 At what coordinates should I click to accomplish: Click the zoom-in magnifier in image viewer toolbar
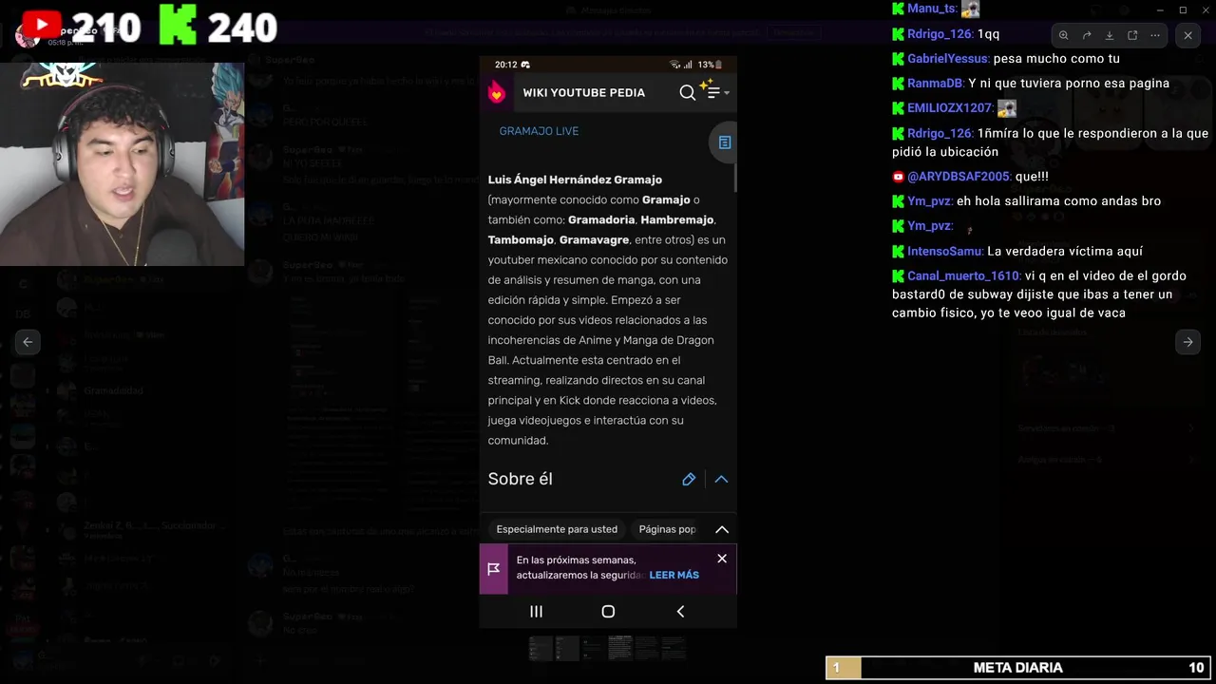coord(1064,35)
